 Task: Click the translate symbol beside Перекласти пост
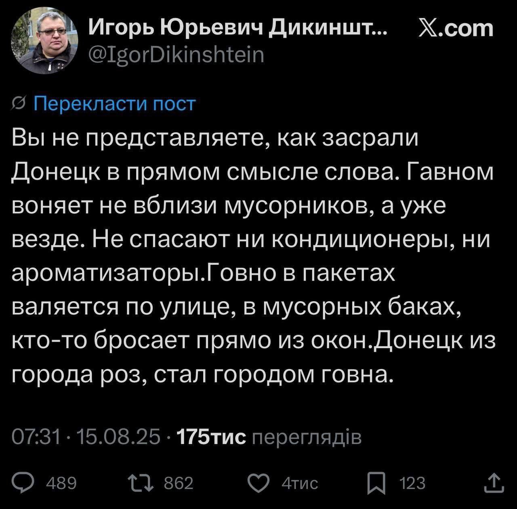tap(19, 104)
